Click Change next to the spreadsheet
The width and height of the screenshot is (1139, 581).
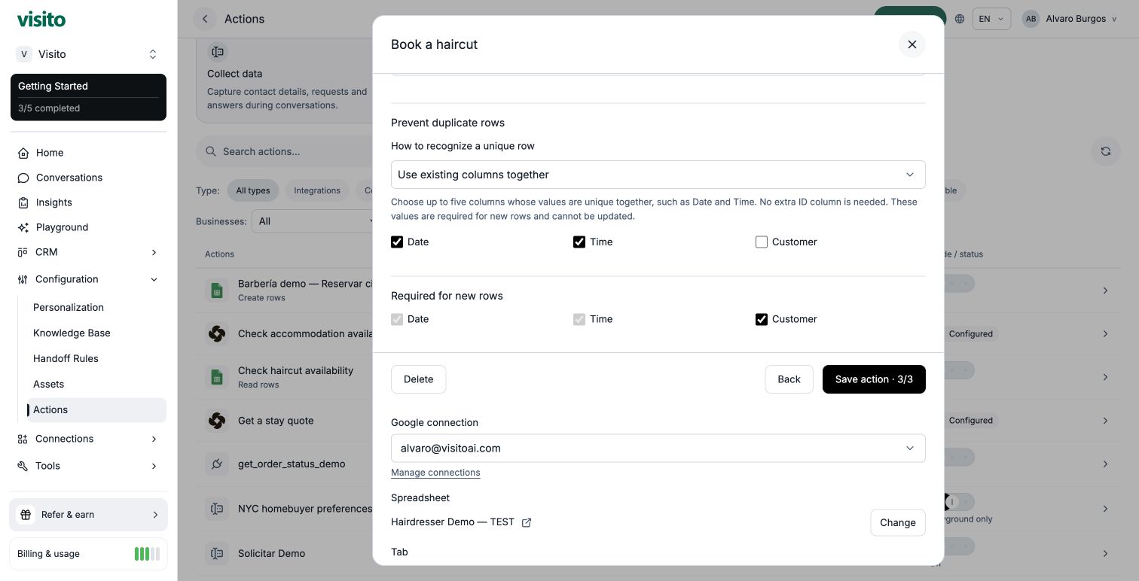point(898,522)
